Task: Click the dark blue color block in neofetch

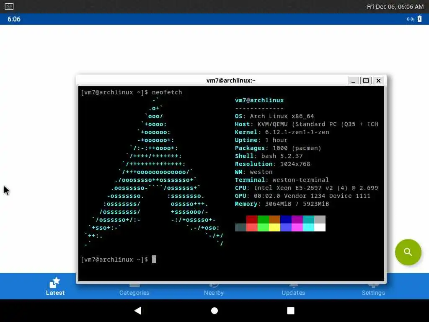Action: point(286,219)
